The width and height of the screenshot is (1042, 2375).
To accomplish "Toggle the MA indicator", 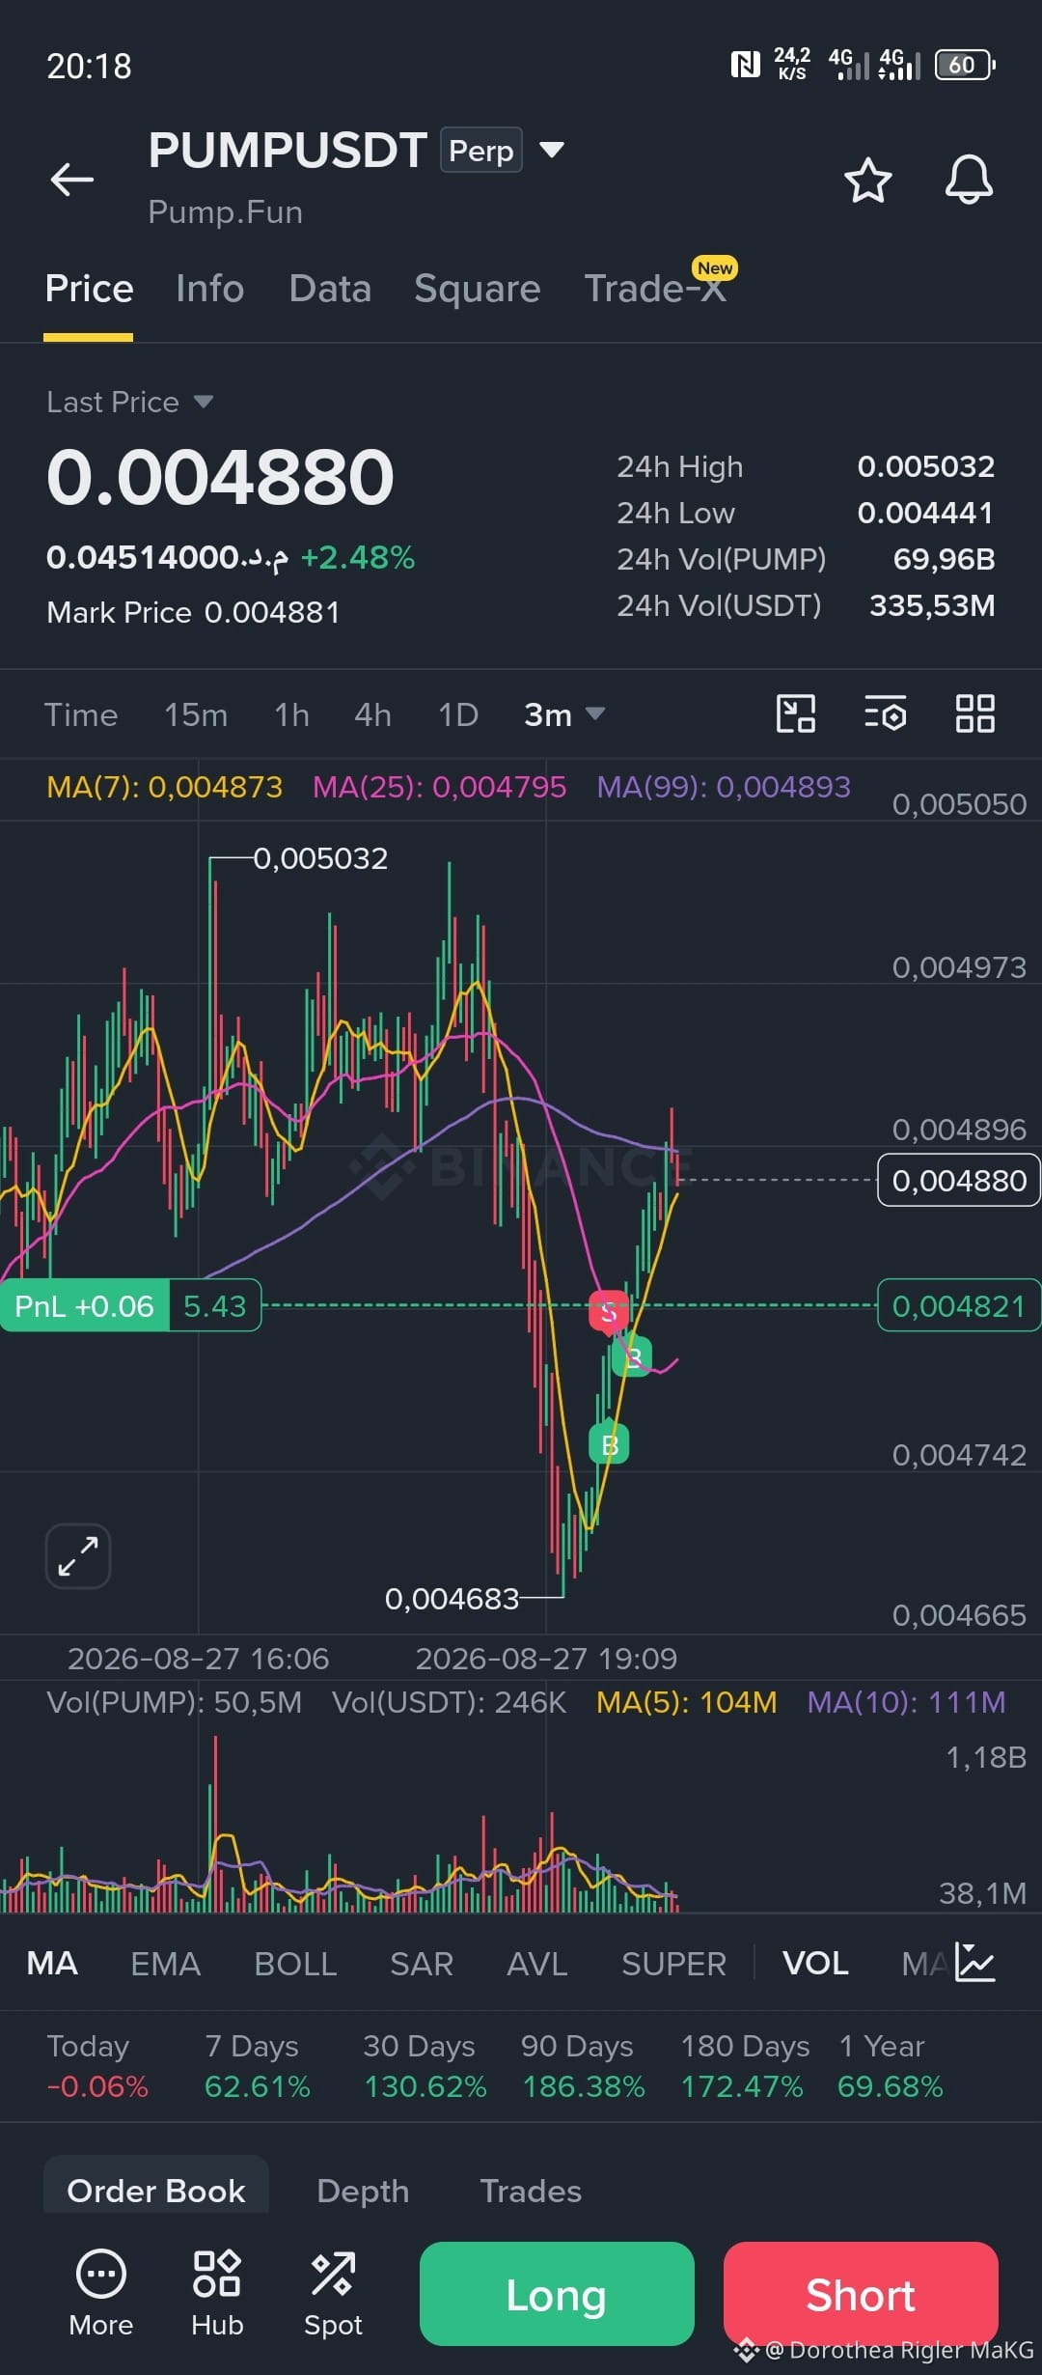I will 52,1963.
